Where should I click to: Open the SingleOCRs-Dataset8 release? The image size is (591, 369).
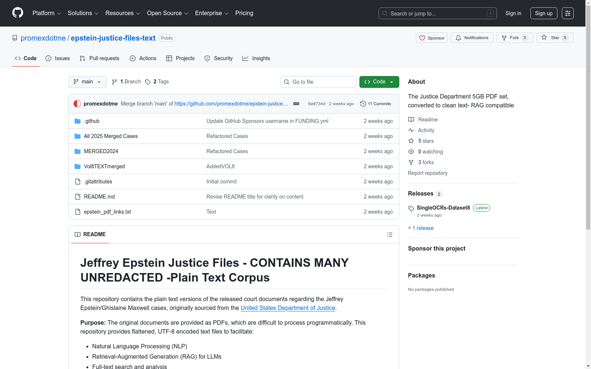[443, 208]
